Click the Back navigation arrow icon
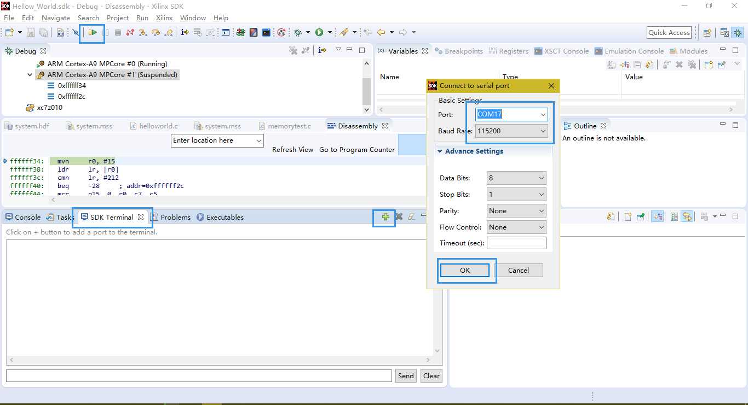 (x=381, y=33)
